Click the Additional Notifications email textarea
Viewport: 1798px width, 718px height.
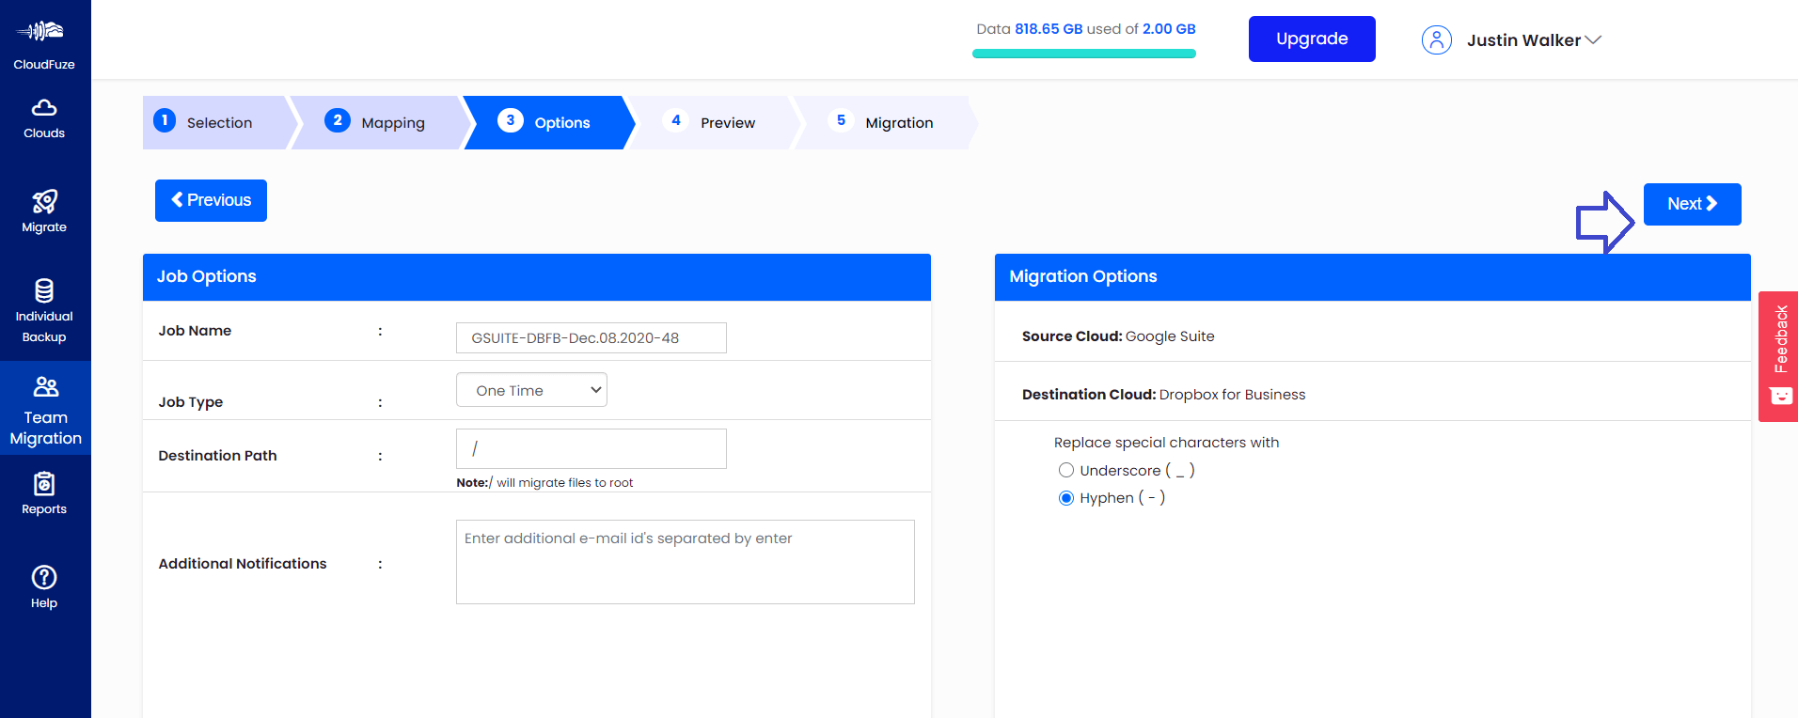686,562
